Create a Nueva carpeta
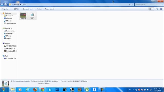 coord(50,9)
